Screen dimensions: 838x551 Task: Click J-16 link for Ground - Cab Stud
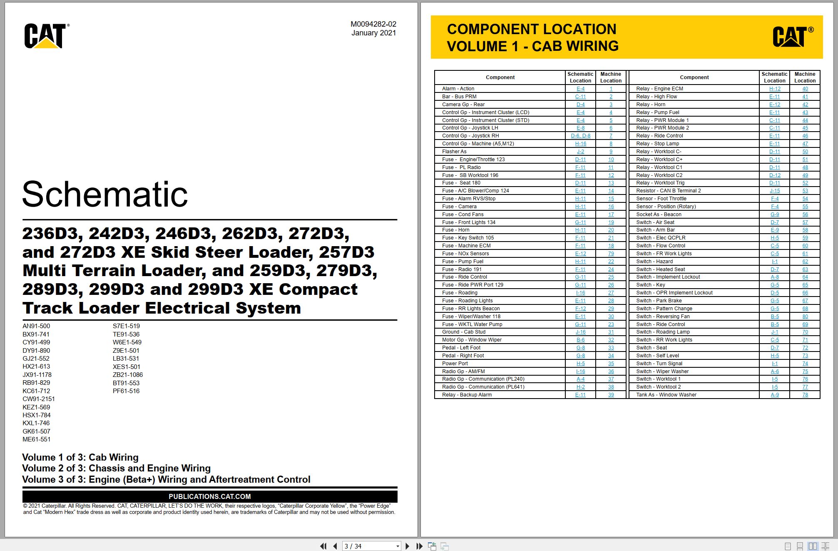point(580,332)
